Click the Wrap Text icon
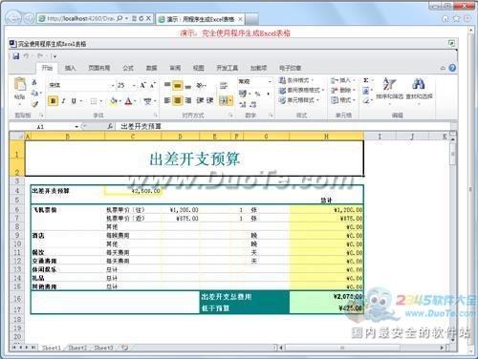 click(x=224, y=85)
